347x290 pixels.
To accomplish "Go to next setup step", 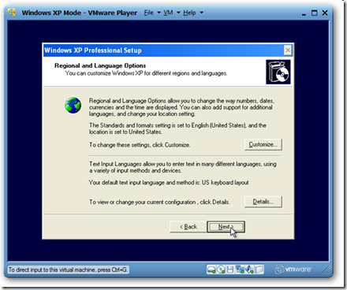I will pos(226,227).
